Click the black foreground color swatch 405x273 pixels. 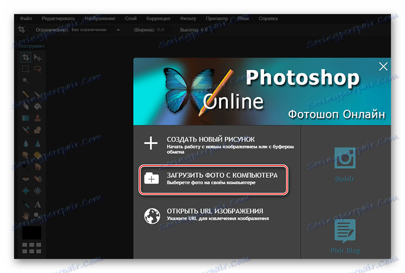pyautogui.click(x=31, y=232)
